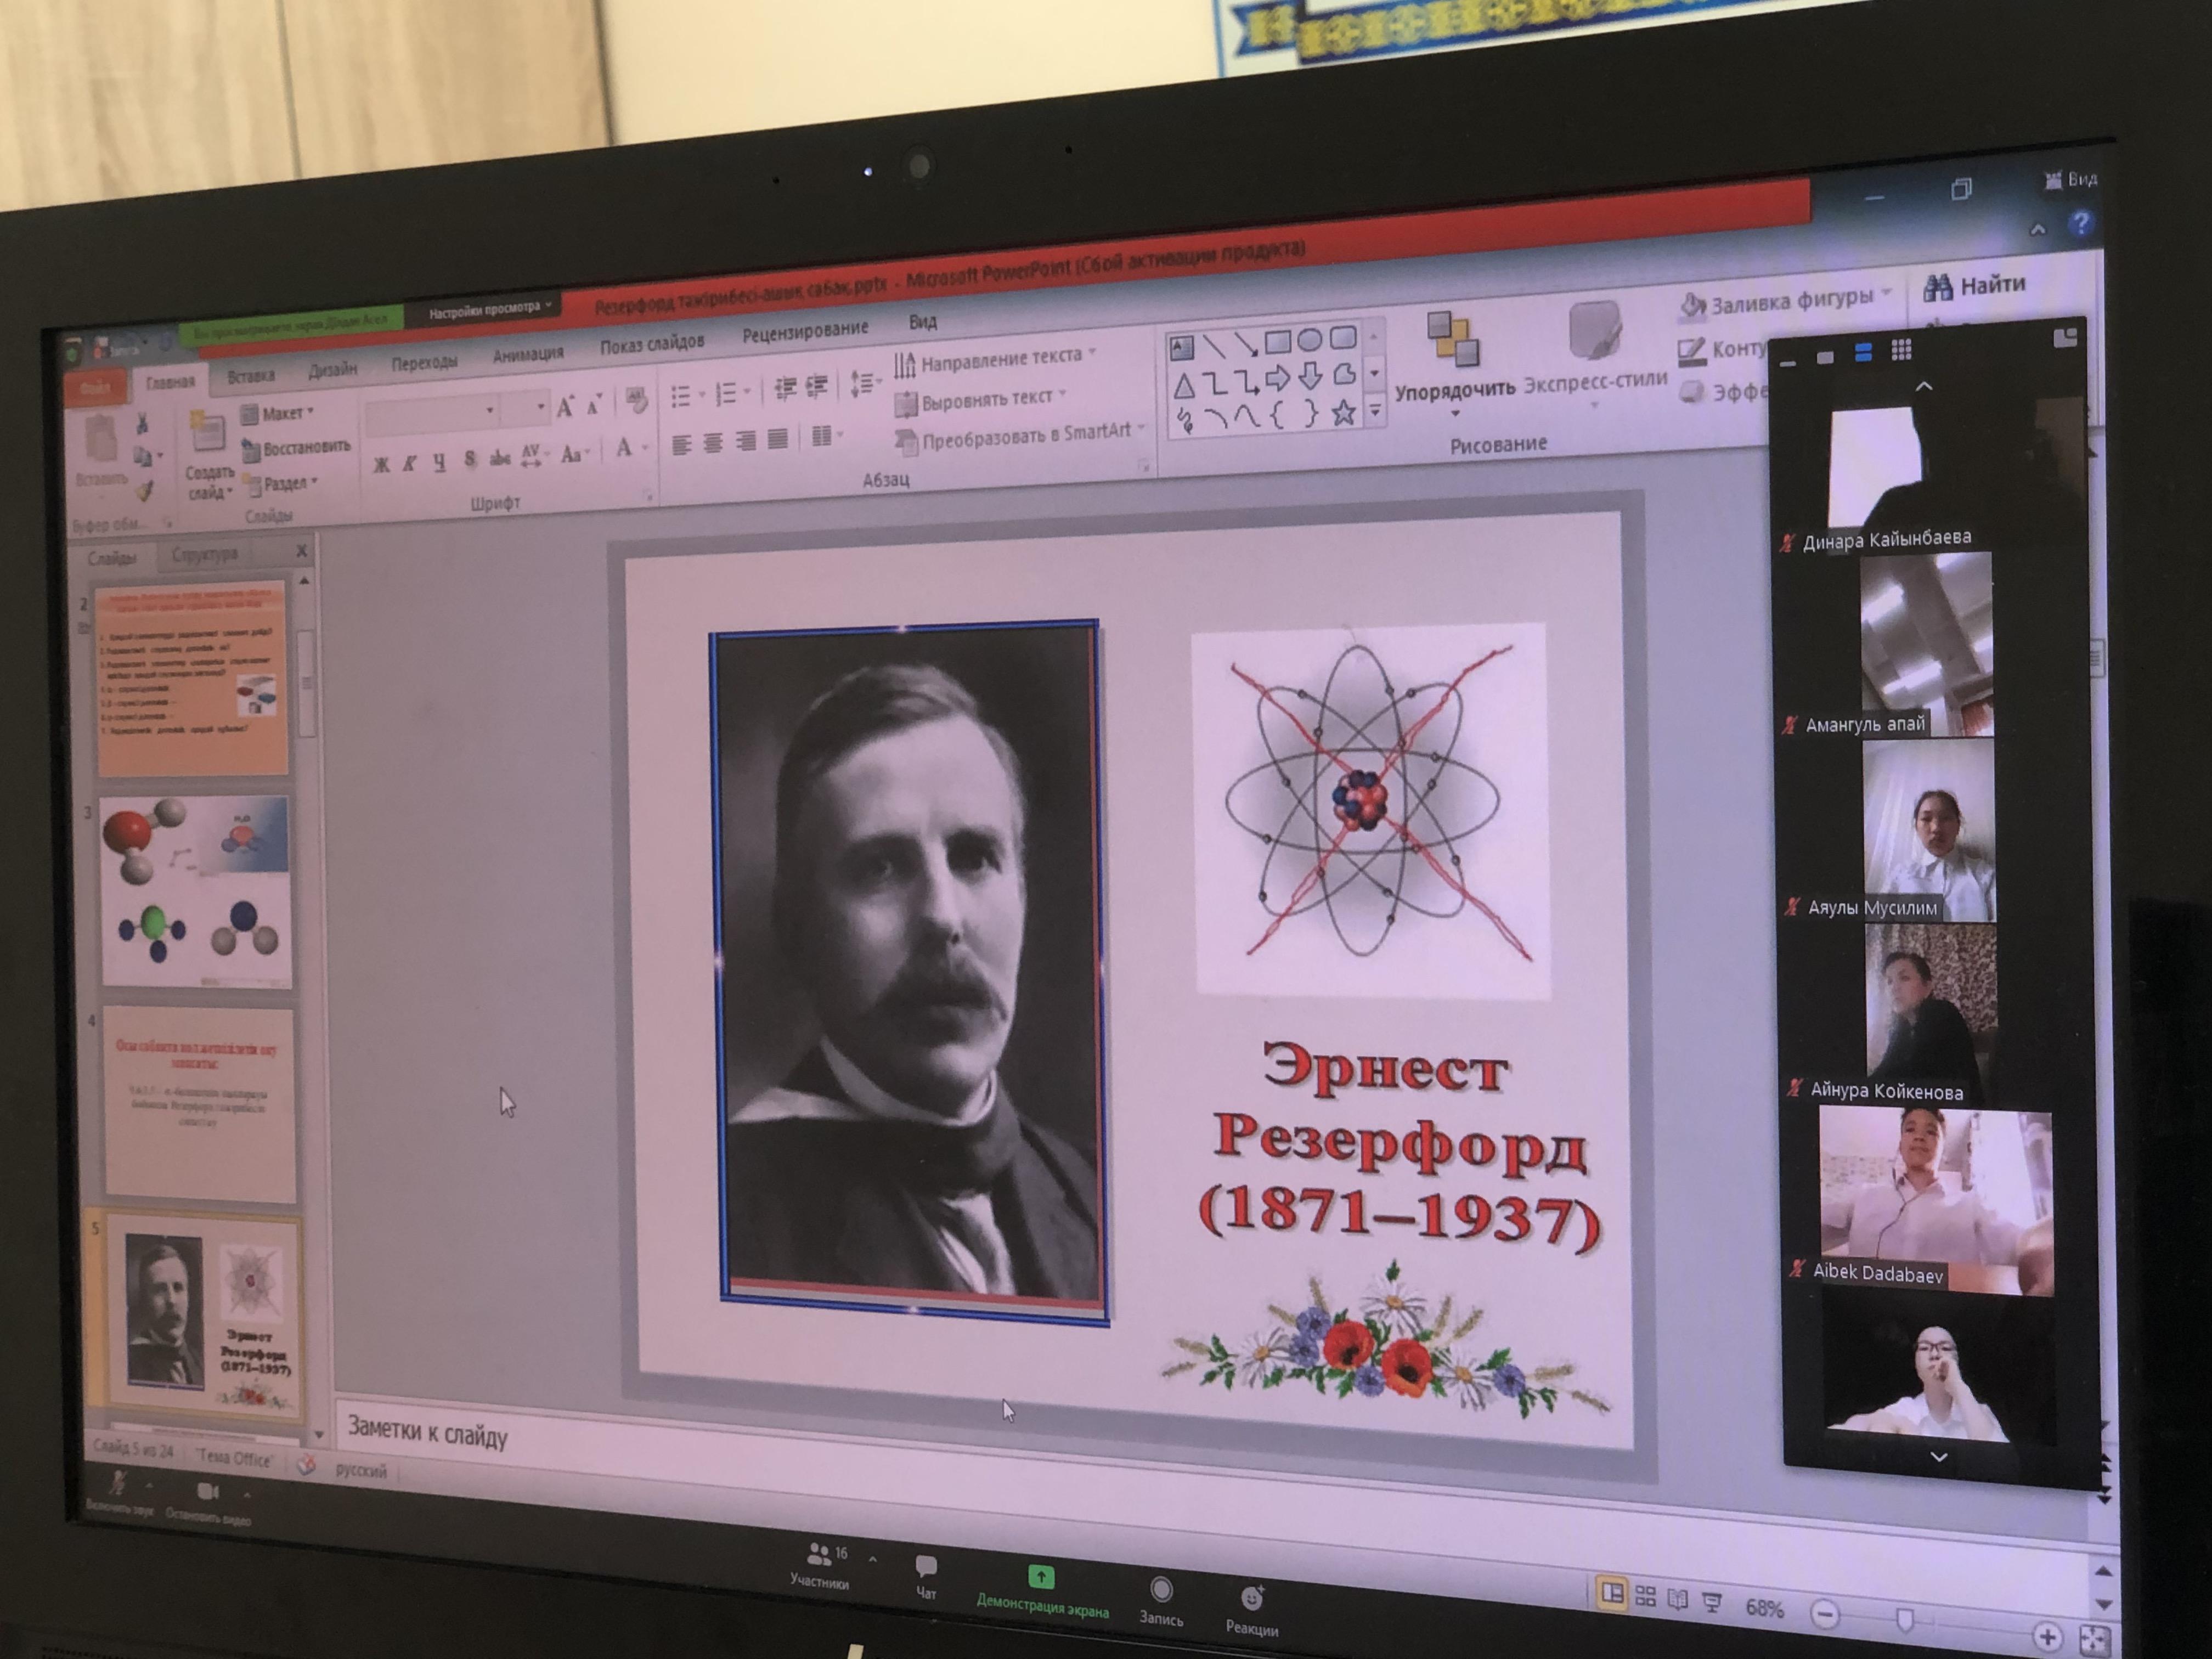Open the Zoom chat (Чат) icon
Screen dimensions: 2212x1659
pyautogui.click(x=926, y=1567)
